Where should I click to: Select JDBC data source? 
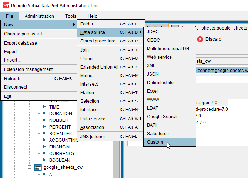click(170, 32)
